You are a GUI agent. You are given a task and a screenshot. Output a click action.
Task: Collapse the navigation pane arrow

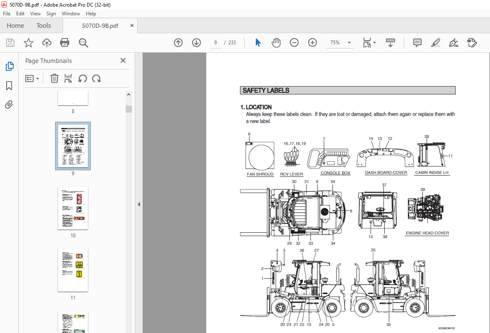[x=139, y=205]
